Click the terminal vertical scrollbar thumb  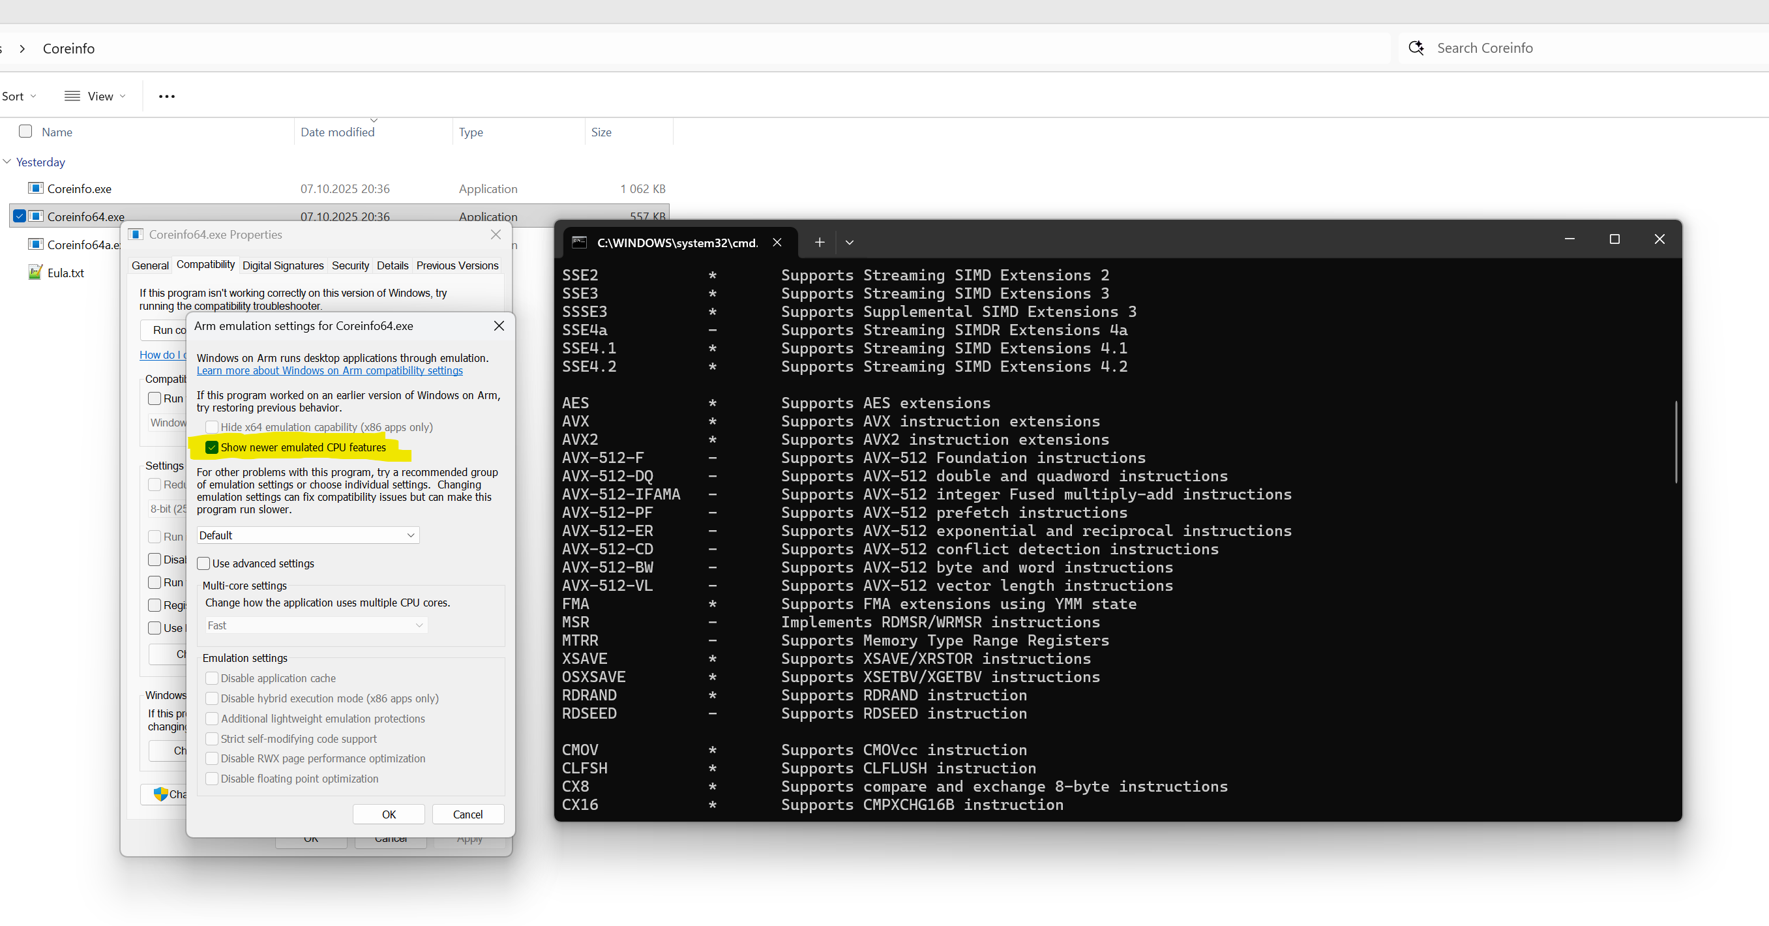[1676, 443]
